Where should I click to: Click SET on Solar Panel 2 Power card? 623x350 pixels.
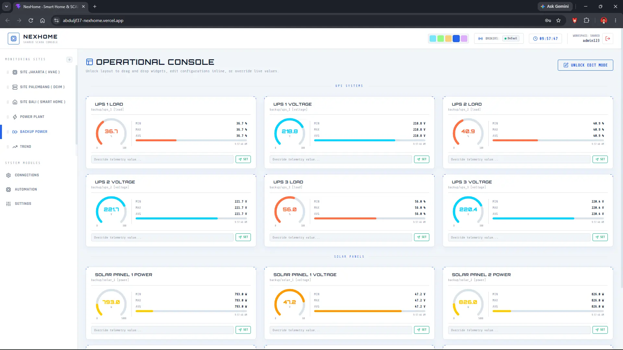[600, 330]
